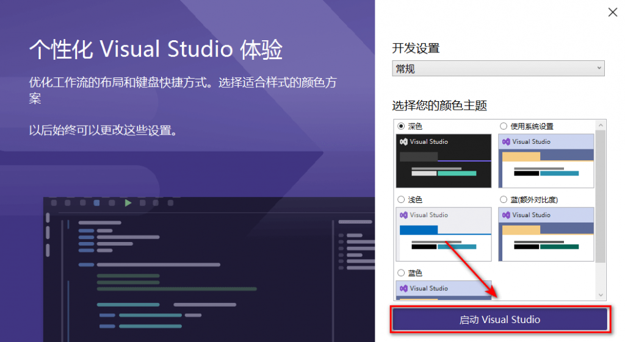Close the personalization dialog with X

point(613,12)
